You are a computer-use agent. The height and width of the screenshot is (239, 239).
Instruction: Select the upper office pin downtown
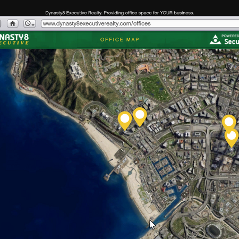pyautogui.click(x=229, y=122)
